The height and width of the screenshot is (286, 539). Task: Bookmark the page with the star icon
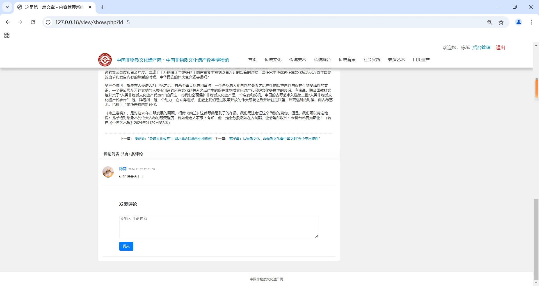click(x=501, y=22)
